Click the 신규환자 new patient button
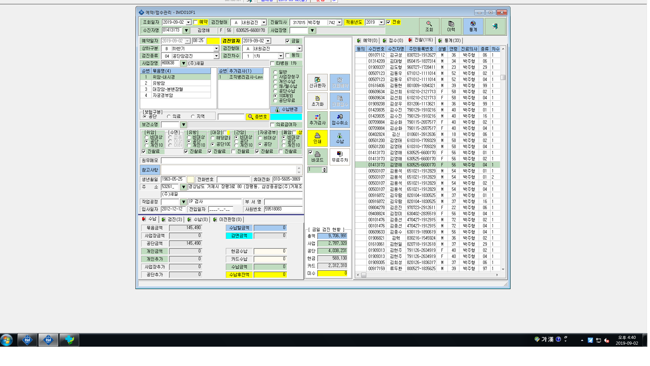This screenshot has height=366, width=650. pos(318,82)
